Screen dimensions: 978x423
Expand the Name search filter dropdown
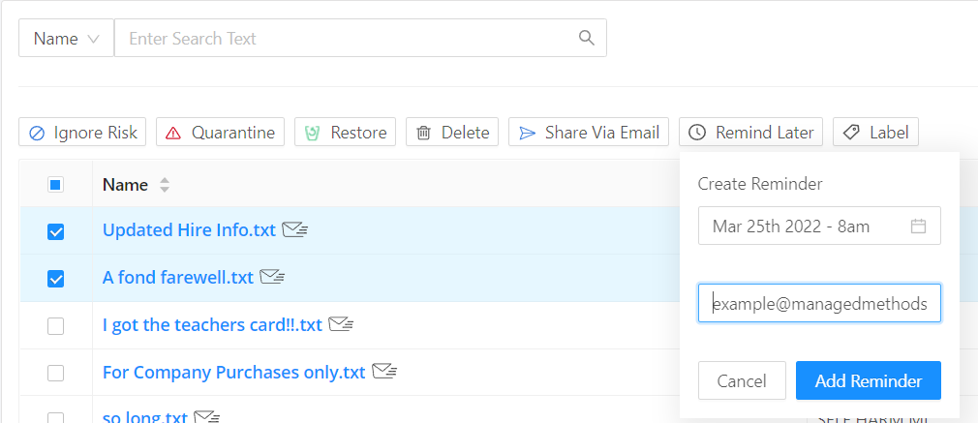pyautogui.click(x=66, y=38)
